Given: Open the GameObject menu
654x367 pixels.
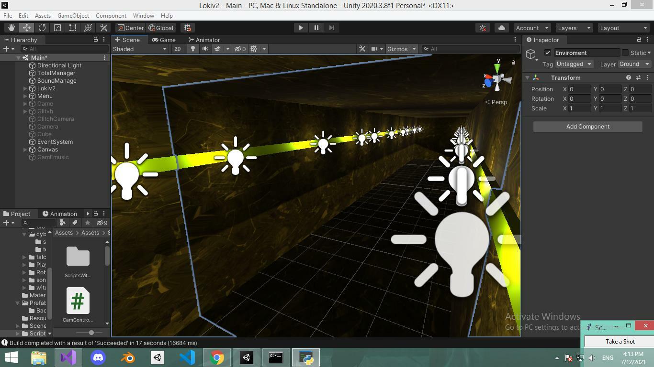Looking at the screenshot, I should tap(73, 16).
